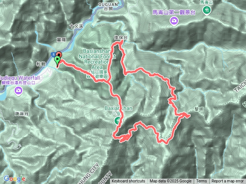The image size is (246, 184).
Task: Click the 馬崙山第二觀景台 text label
Action: (x=174, y=12)
